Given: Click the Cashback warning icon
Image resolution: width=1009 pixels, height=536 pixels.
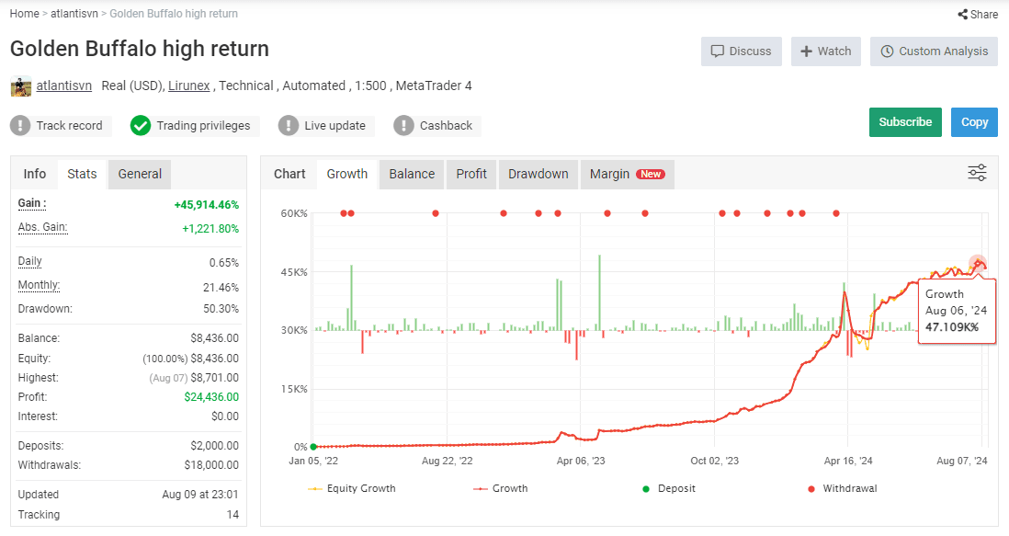Looking at the screenshot, I should [x=403, y=125].
